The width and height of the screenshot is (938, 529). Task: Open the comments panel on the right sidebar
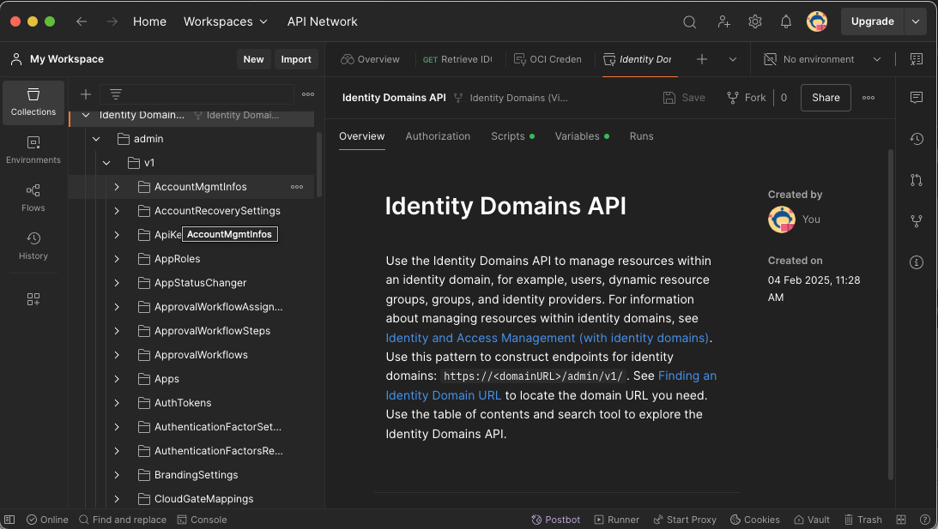point(917,97)
